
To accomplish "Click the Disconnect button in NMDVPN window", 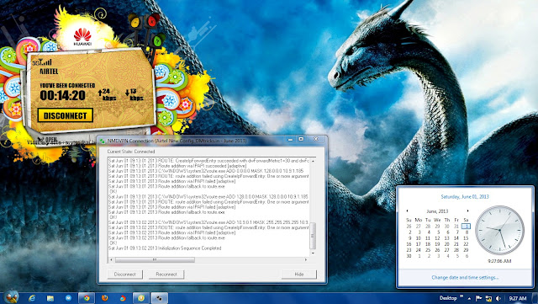I will (x=125, y=274).
